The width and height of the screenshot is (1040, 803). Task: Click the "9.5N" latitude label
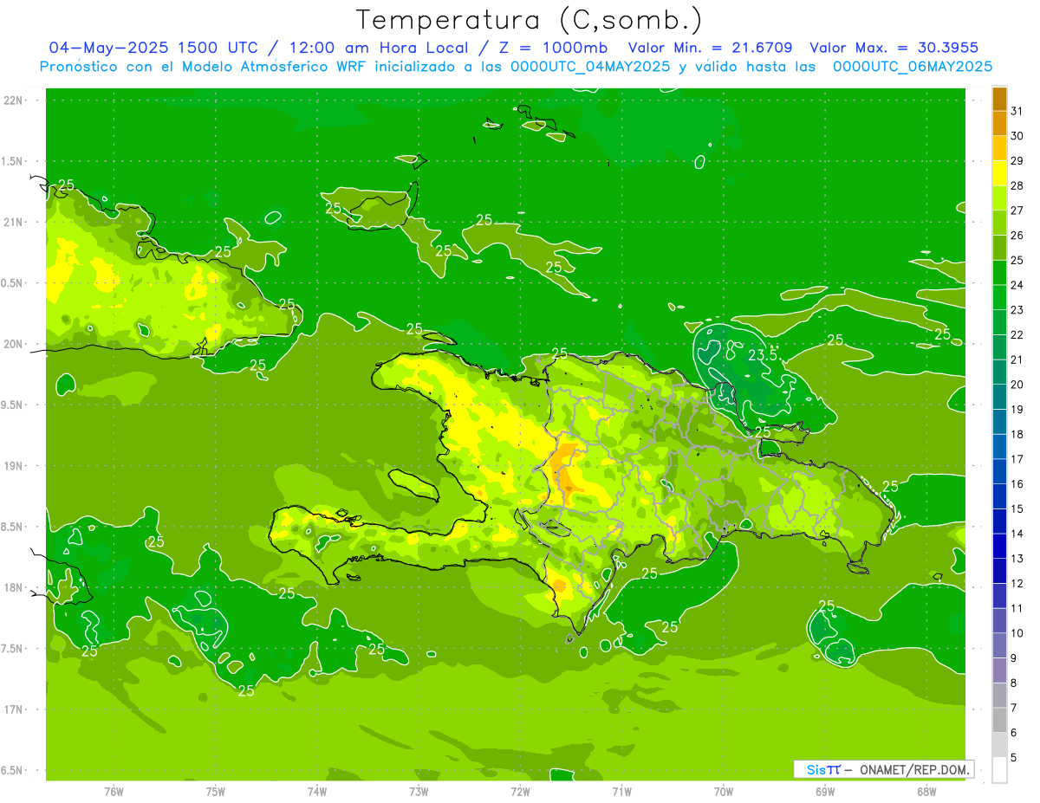pos(12,405)
